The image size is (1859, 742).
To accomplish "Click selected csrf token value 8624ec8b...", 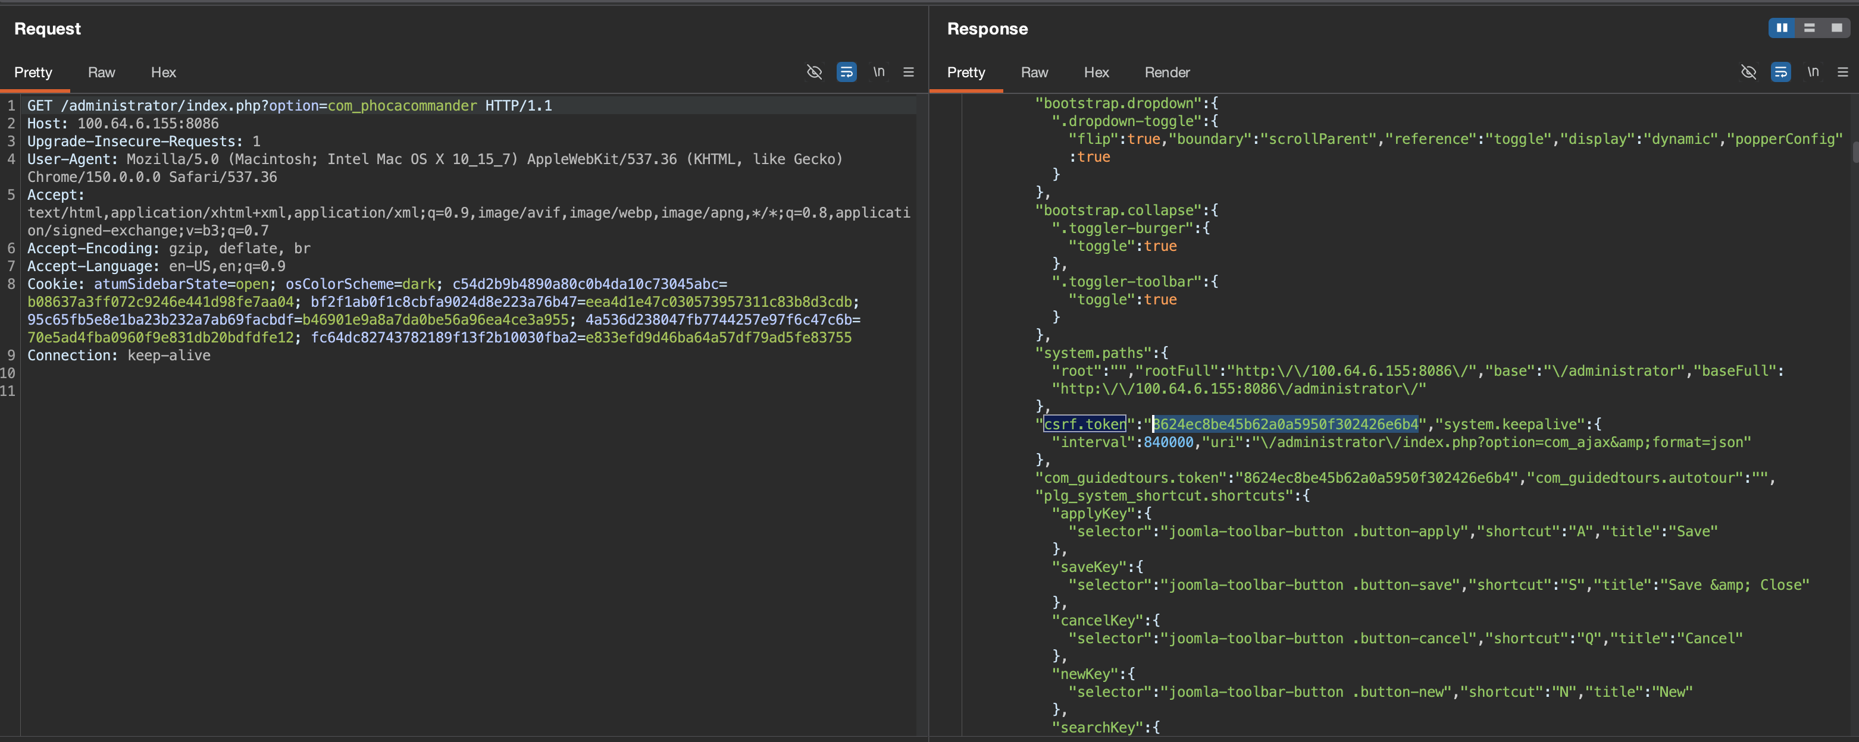I will tap(1285, 424).
